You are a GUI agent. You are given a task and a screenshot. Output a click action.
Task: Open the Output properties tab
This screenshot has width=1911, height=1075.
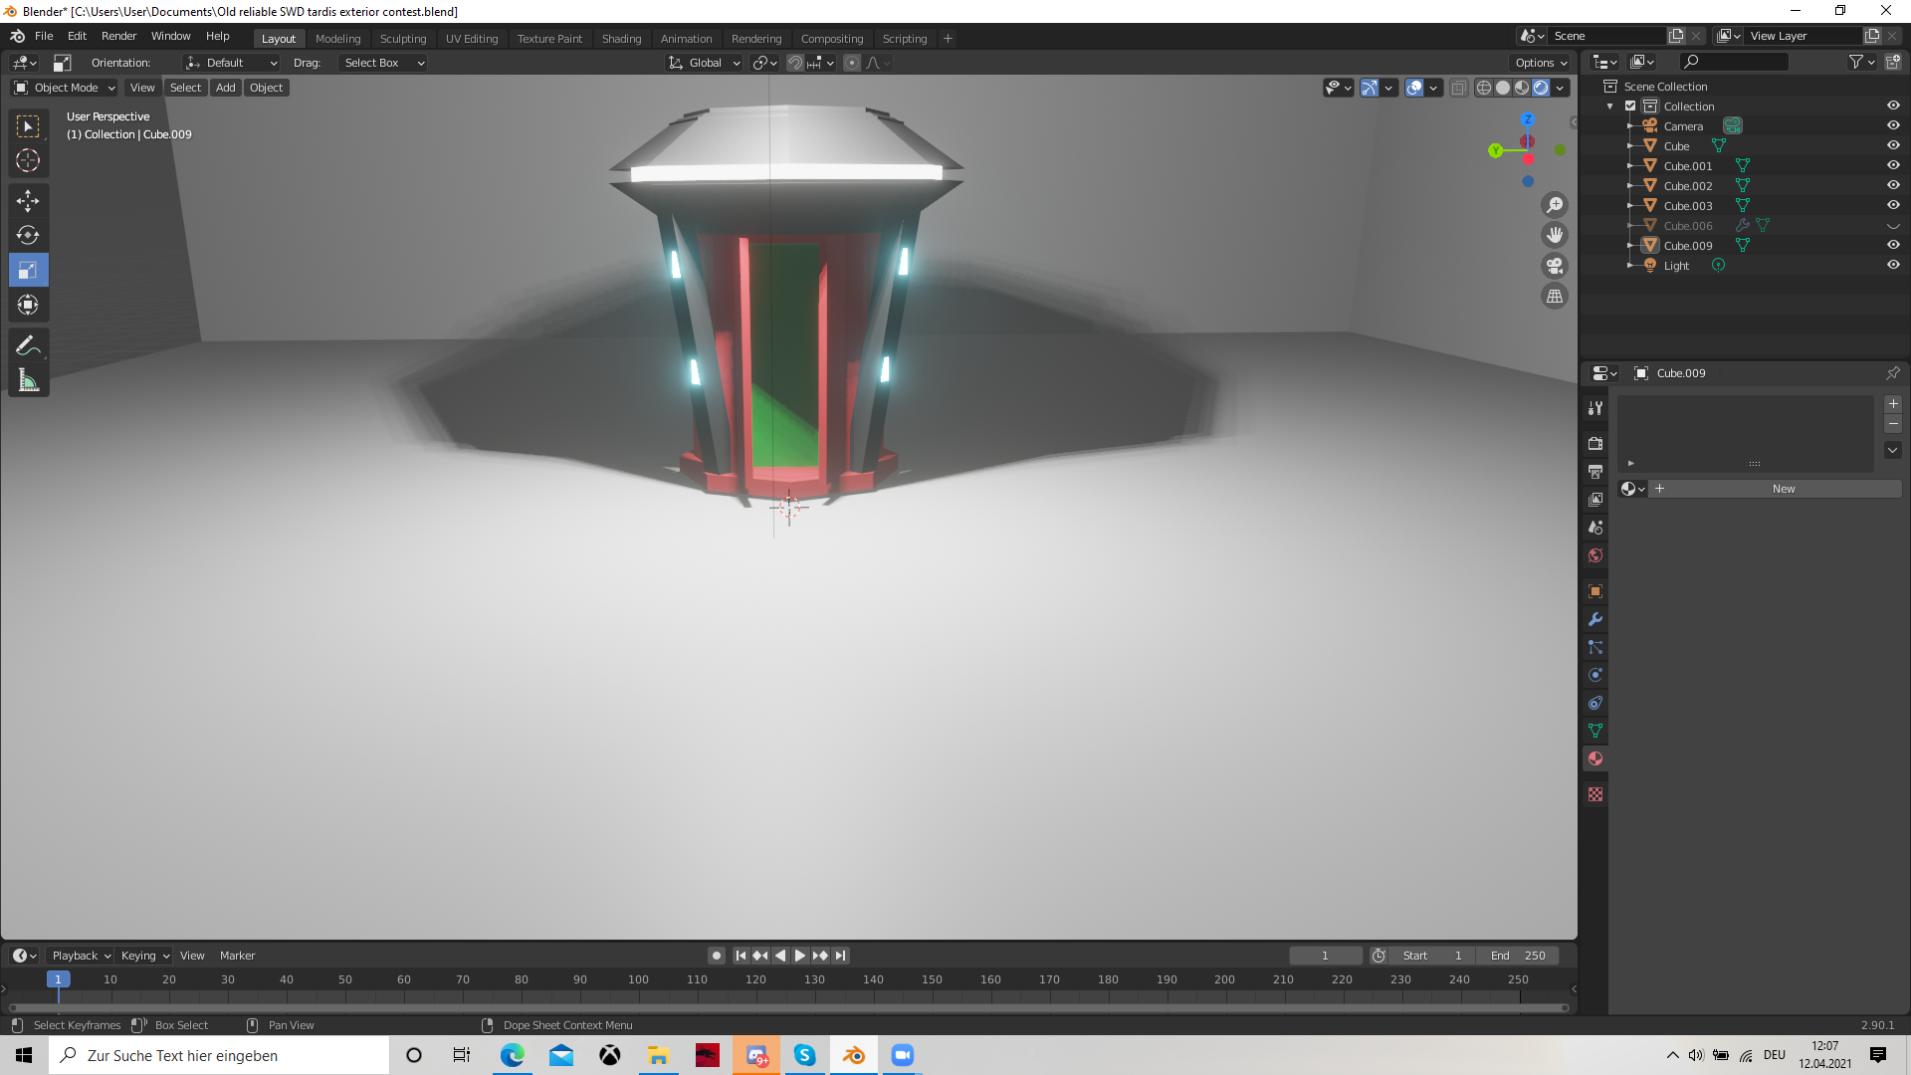coord(1595,471)
